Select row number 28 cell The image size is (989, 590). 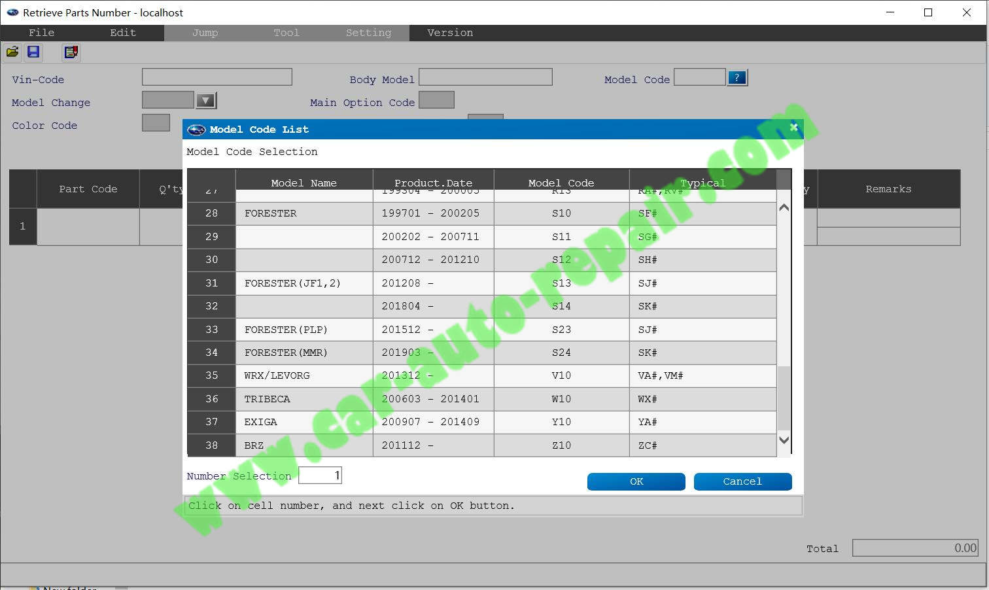pyautogui.click(x=211, y=213)
